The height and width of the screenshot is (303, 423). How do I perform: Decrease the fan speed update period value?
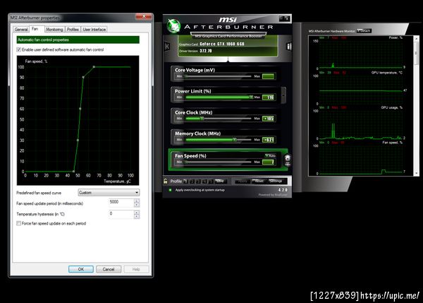pyautogui.click(x=137, y=205)
